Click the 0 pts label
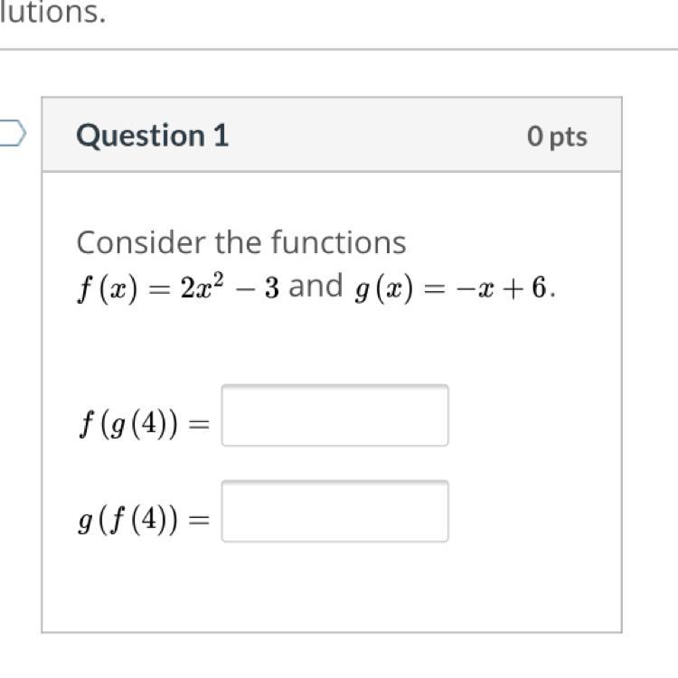678x678 pixels. point(557,137)
